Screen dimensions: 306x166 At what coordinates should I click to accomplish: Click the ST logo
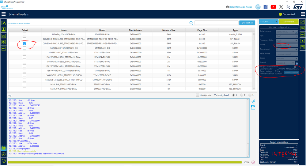pos(298,7)
